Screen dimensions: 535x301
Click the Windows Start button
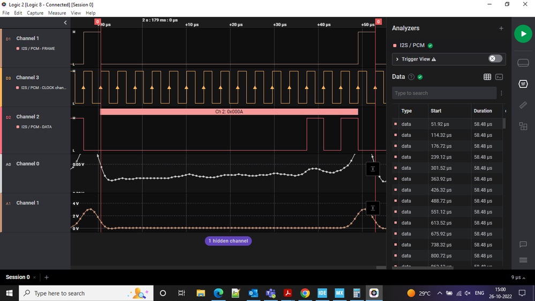pyautogui.click(x=9, y=293)
